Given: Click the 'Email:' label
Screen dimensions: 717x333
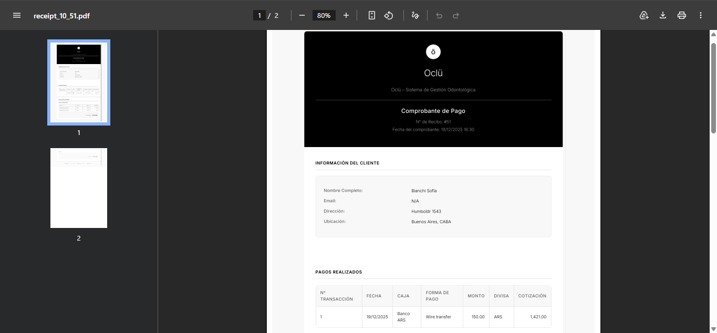Looking at the screenshot, I should (330, 201).
